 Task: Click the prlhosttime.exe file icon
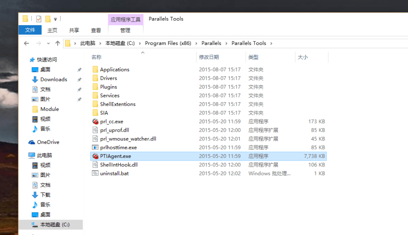click(x=95, y=147)
